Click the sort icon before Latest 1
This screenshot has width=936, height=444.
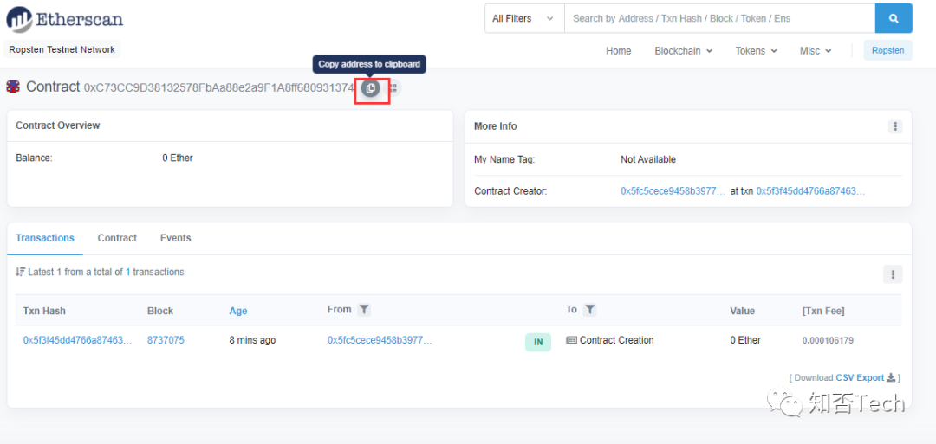pos(20,273)
